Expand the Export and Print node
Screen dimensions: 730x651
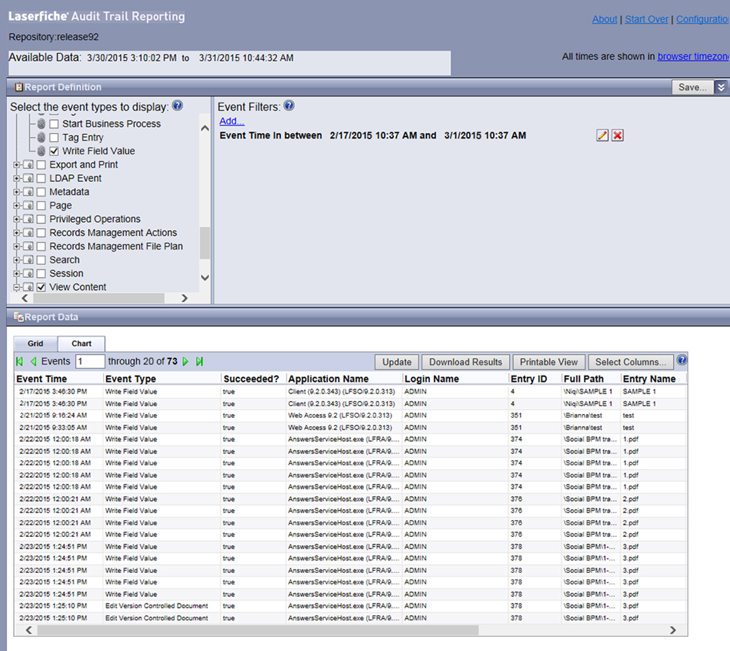point(17,165)
